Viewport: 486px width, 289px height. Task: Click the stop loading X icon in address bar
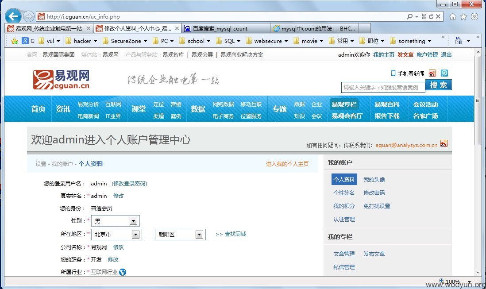(x=438, y=16)
